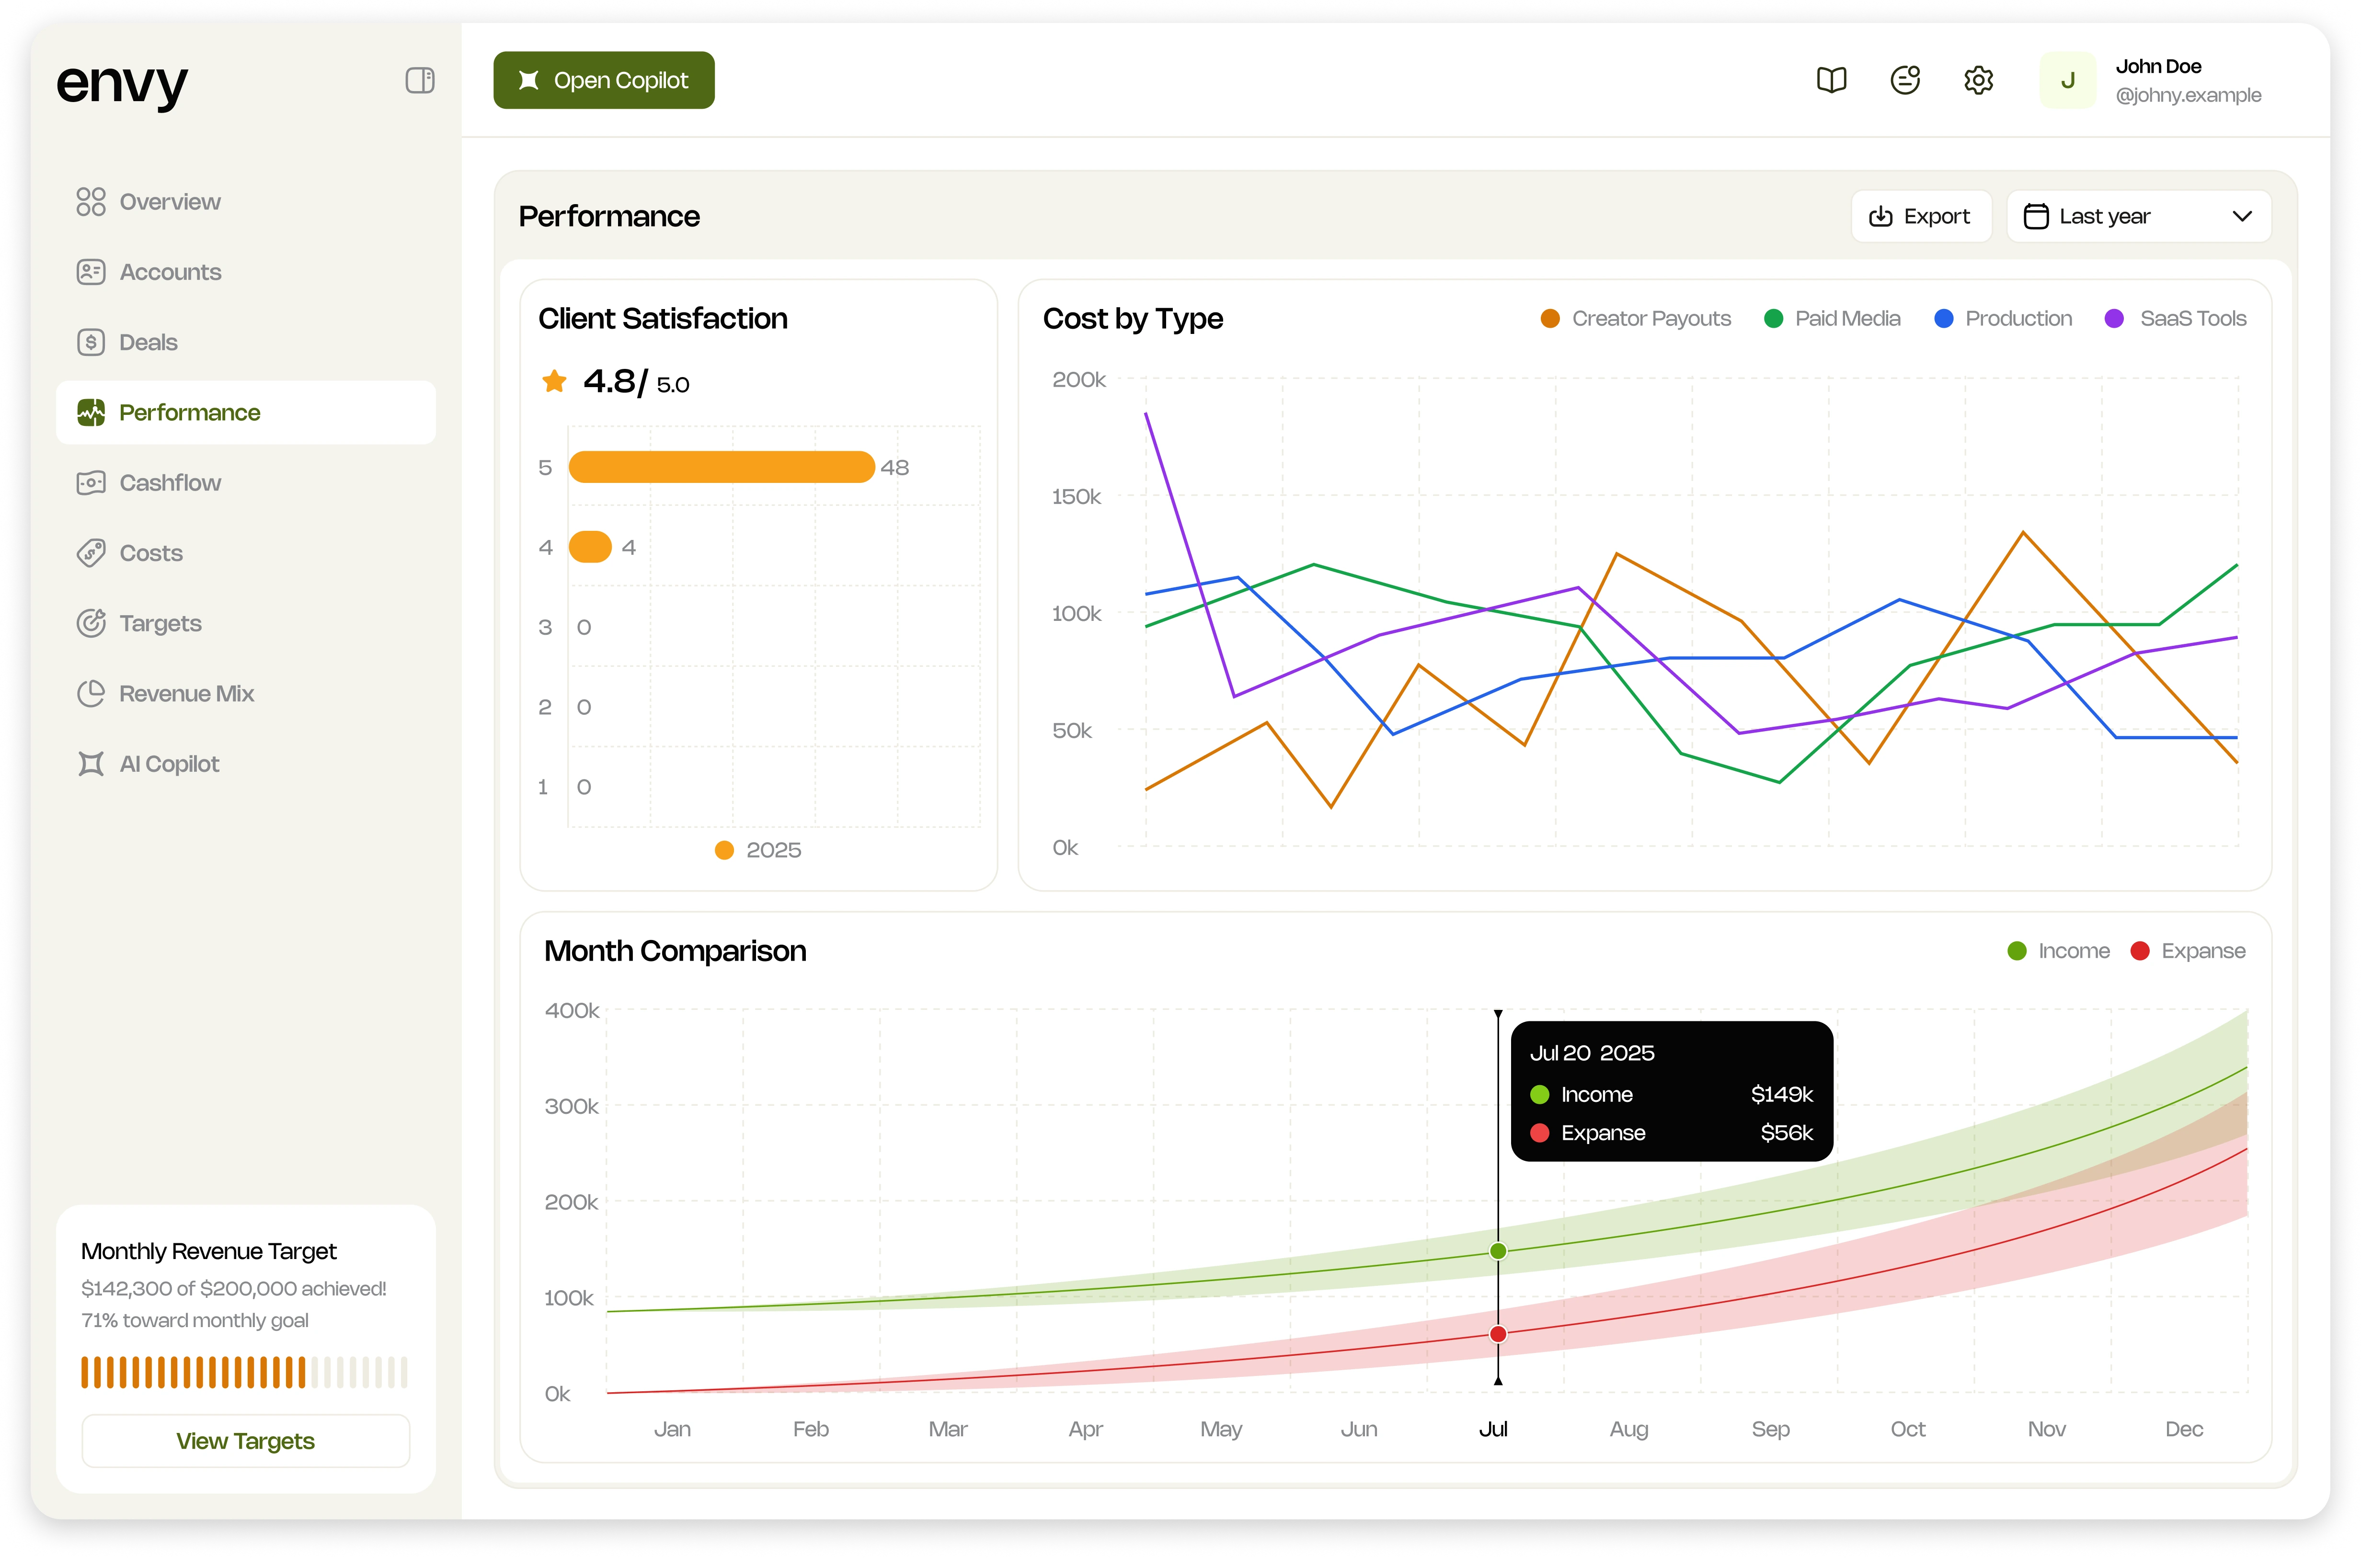
Task: Open the feedback smiley icon
Action: pos(1905,80)
